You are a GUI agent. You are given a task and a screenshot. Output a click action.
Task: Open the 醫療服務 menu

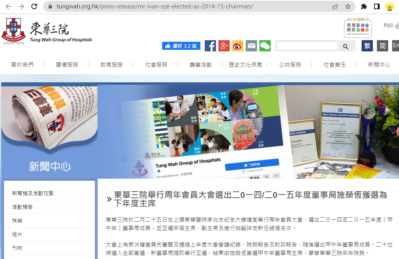[67, 65]
